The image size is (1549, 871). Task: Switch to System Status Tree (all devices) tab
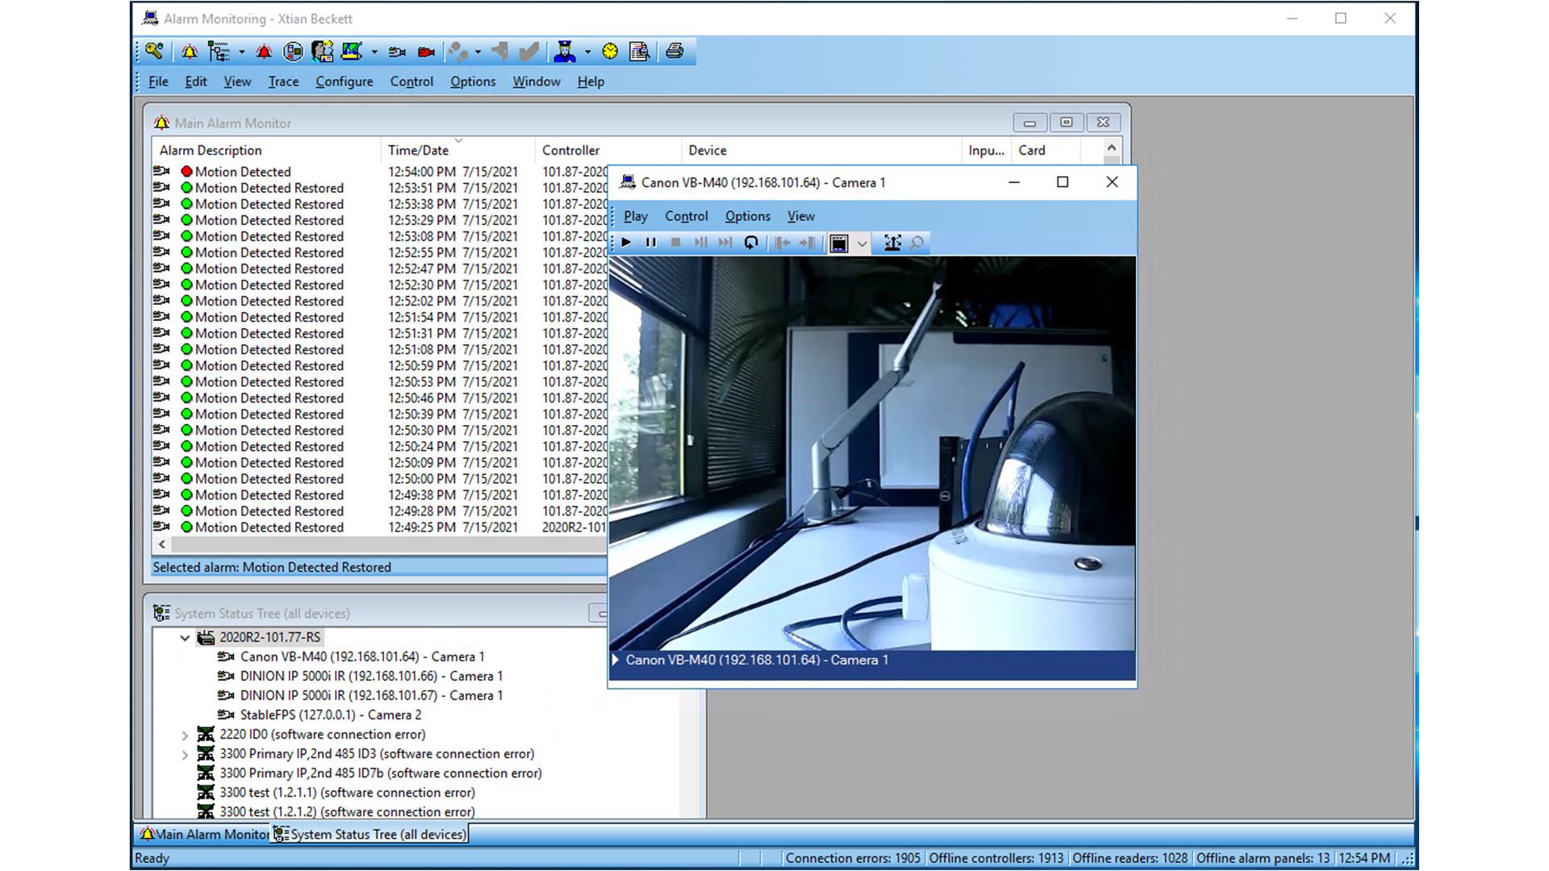[370, 834]
